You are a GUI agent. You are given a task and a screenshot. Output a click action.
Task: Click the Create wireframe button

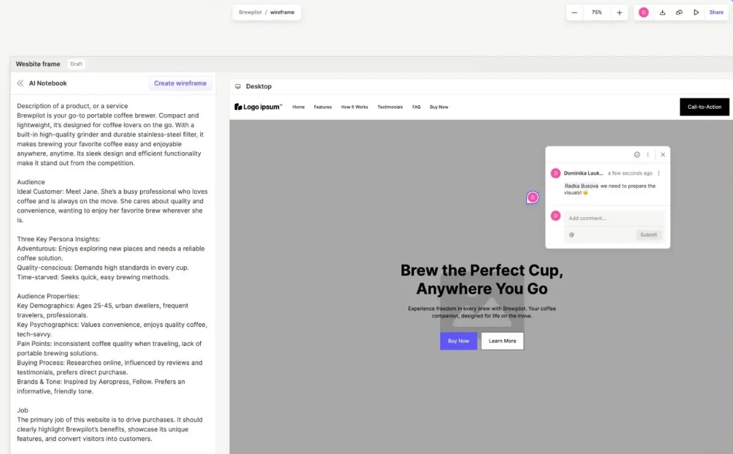pyautogui.click(x=180, y=83)
